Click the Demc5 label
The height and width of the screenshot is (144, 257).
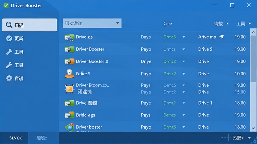(170, 85)
